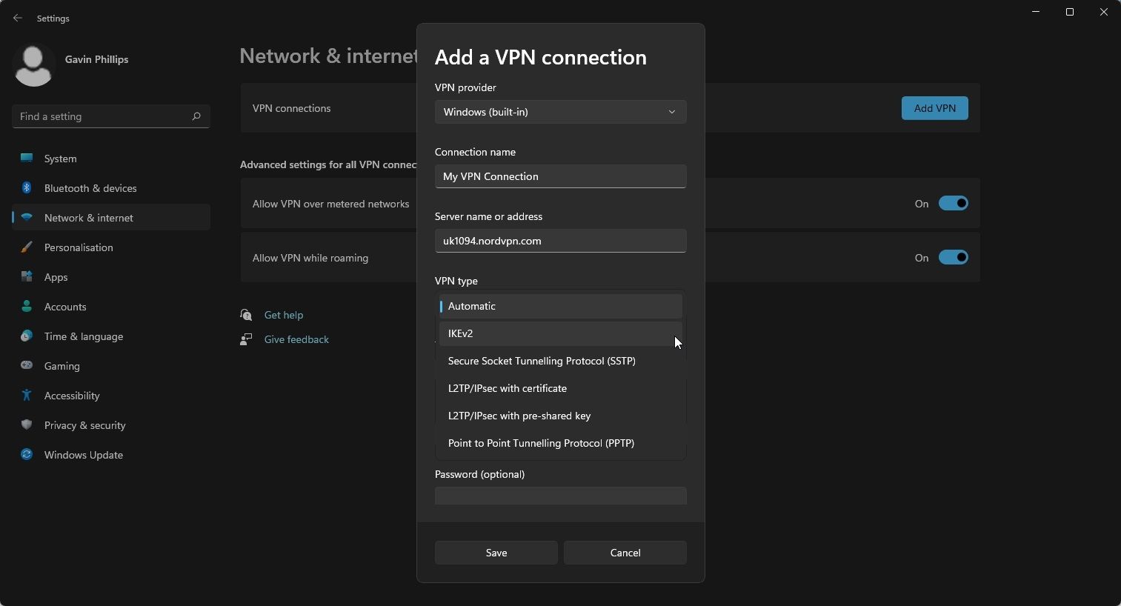Screen dimensions: 1121x606
Task: Click the Gavin Phillips profile avatar
Action: point(34,65)
